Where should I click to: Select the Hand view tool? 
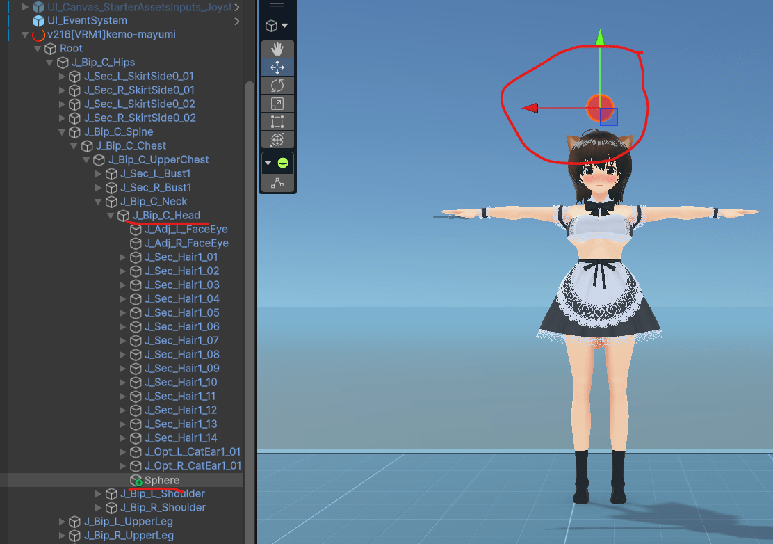(x=277, y=49)
